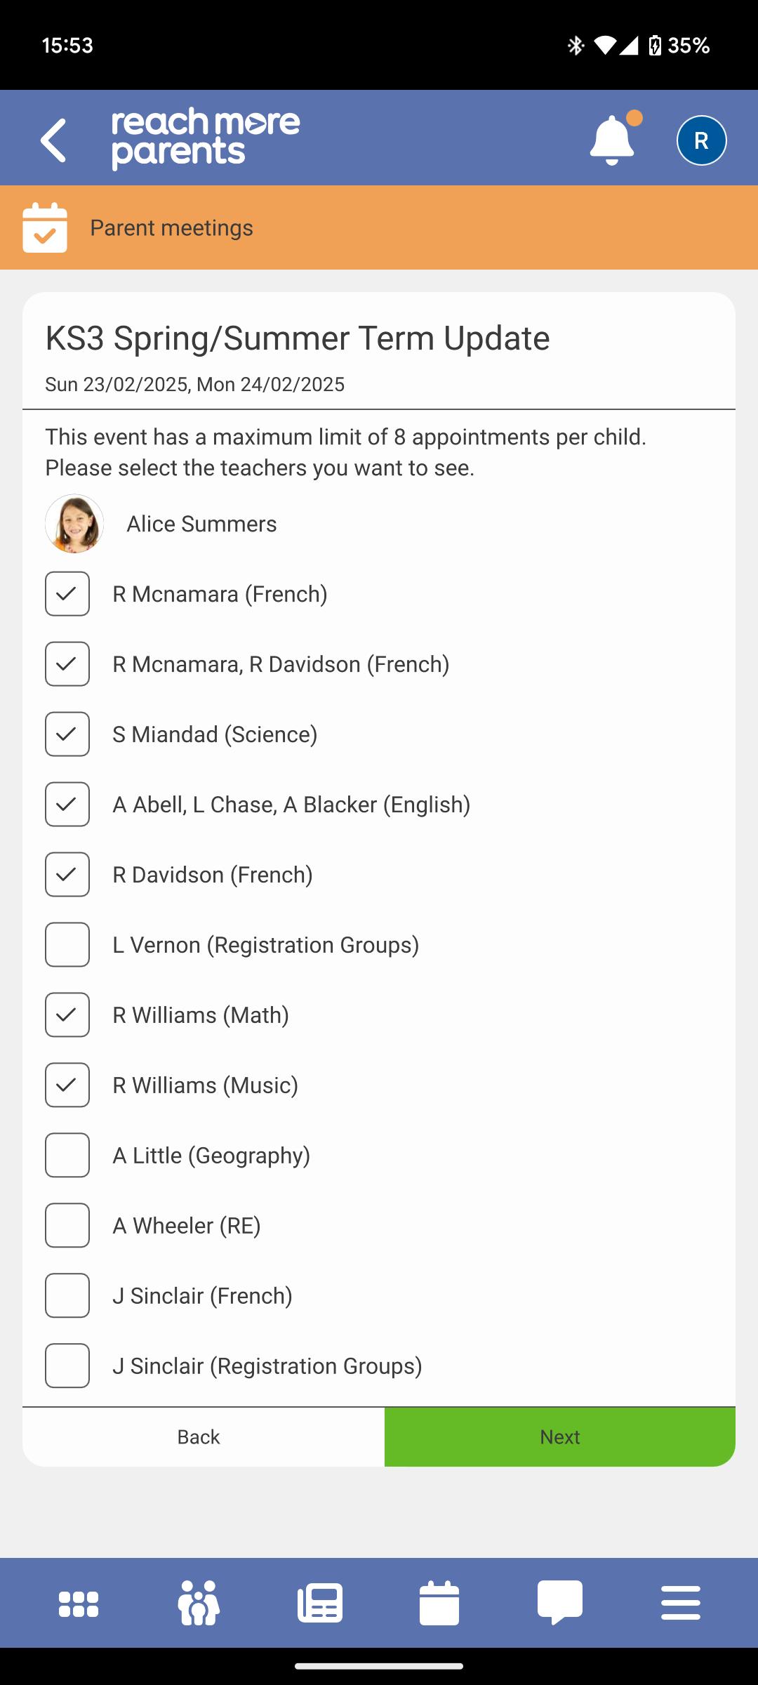Open the R profile avatar
Screen dimensions: 758x1685
pos(701,140)
